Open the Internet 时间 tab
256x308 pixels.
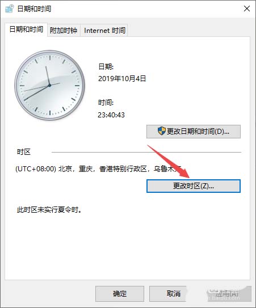click(104, 31)
